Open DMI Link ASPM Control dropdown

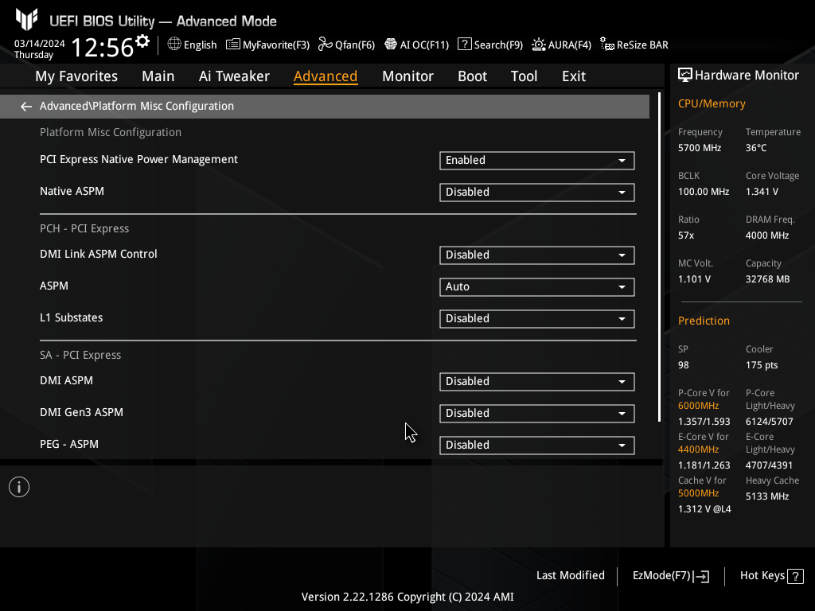[536, 255]
